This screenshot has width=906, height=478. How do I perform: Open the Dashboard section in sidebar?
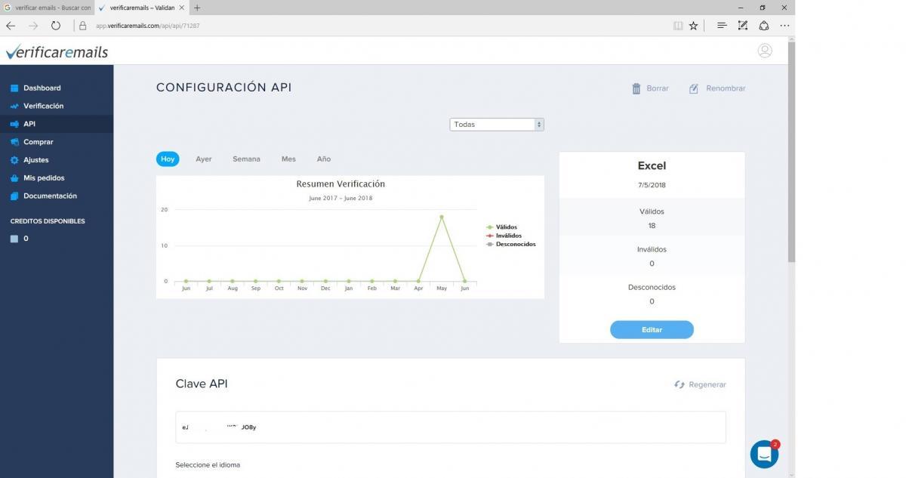point(42,88)
